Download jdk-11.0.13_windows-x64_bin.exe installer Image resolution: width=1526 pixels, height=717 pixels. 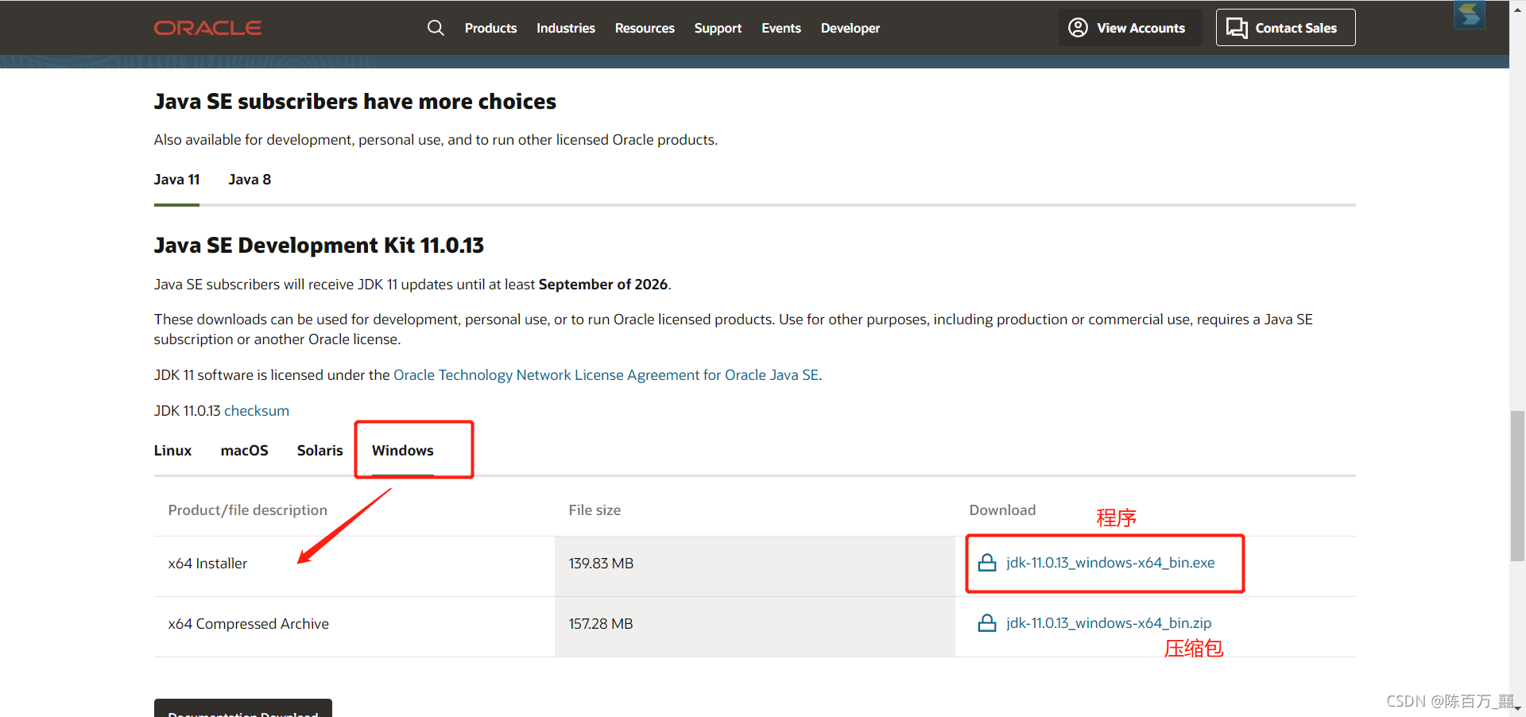[1110, 563]
